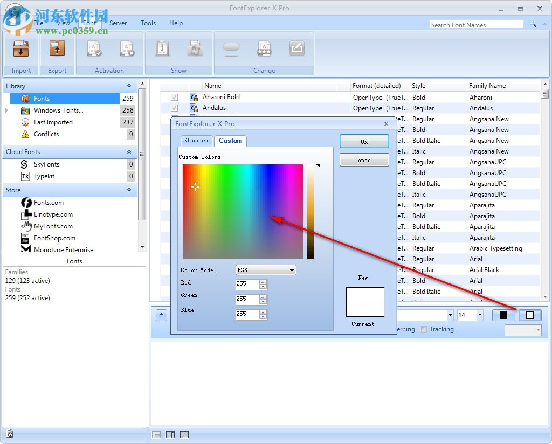552x444 pixels.
Task: Deactivate the selected font
Action: [x=127, y=48]
